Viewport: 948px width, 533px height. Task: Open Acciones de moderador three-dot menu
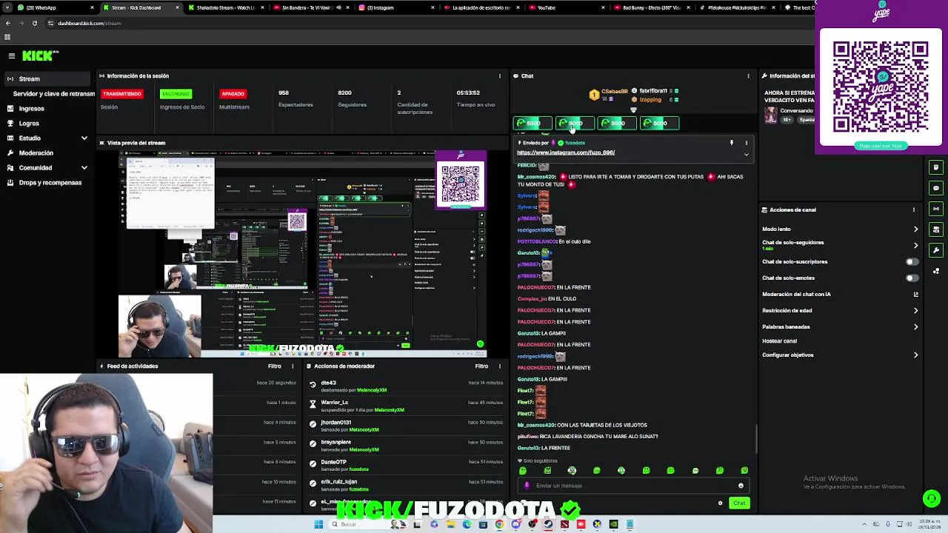(500, 366)
